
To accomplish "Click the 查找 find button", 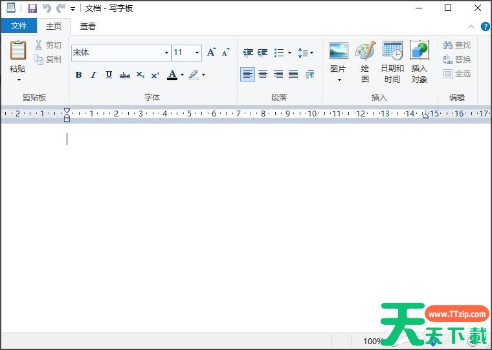I will 457,45.
